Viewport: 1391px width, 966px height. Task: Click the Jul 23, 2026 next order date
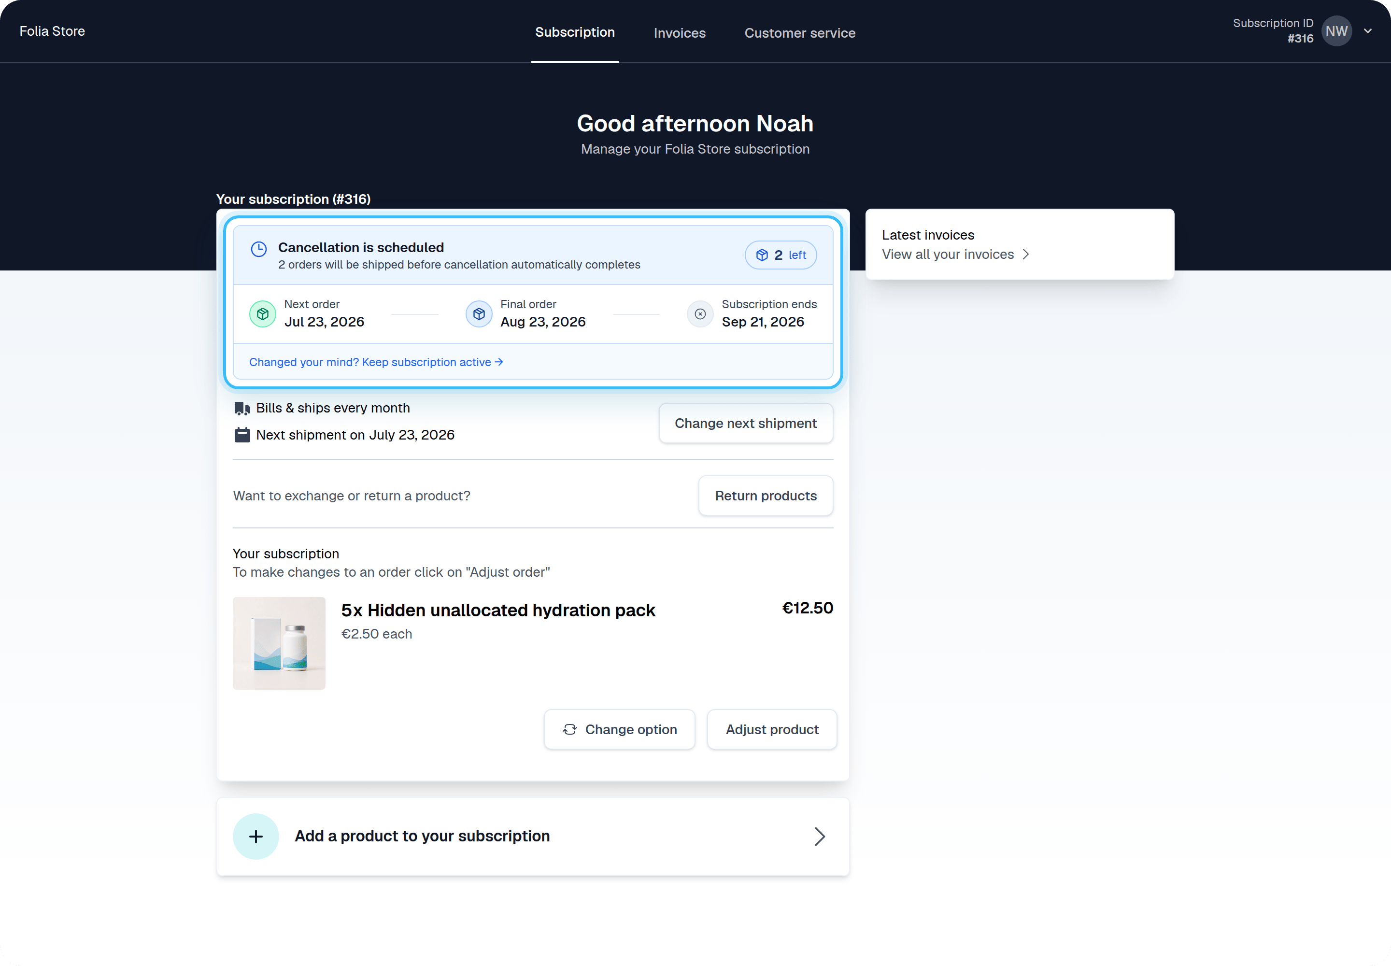coord(324,322)
